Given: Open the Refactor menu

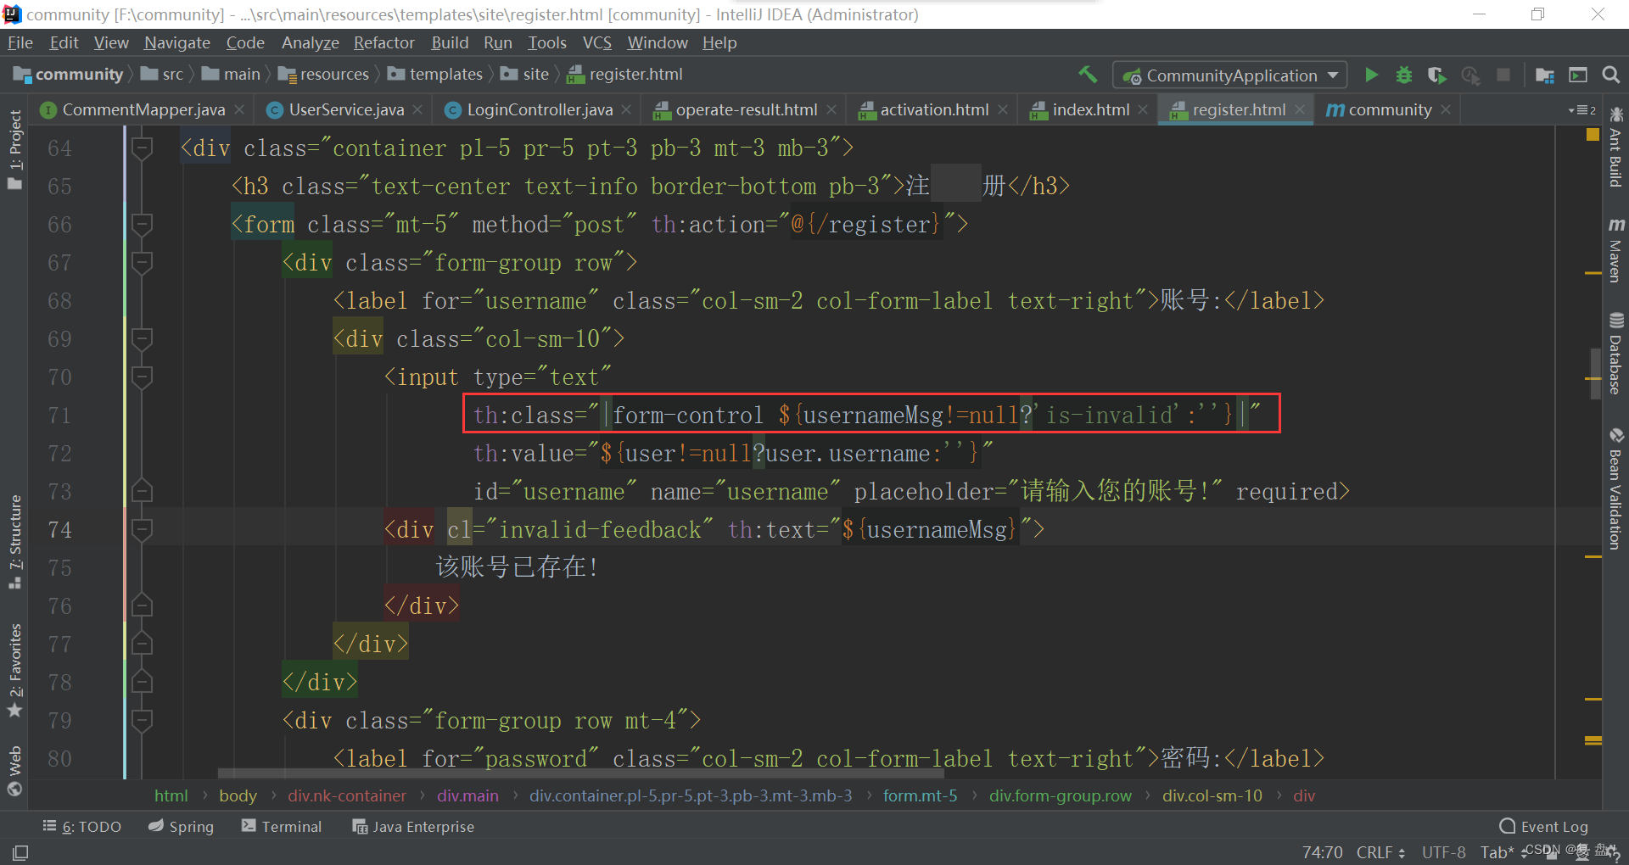Looking at the screenshot, I should [383, 42].
